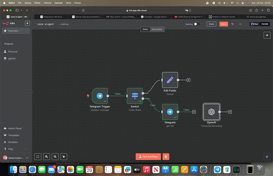Open nodes panel with top-right plus
The height and width of the screenshot is (176, 273).
click(x=267, y=35)
